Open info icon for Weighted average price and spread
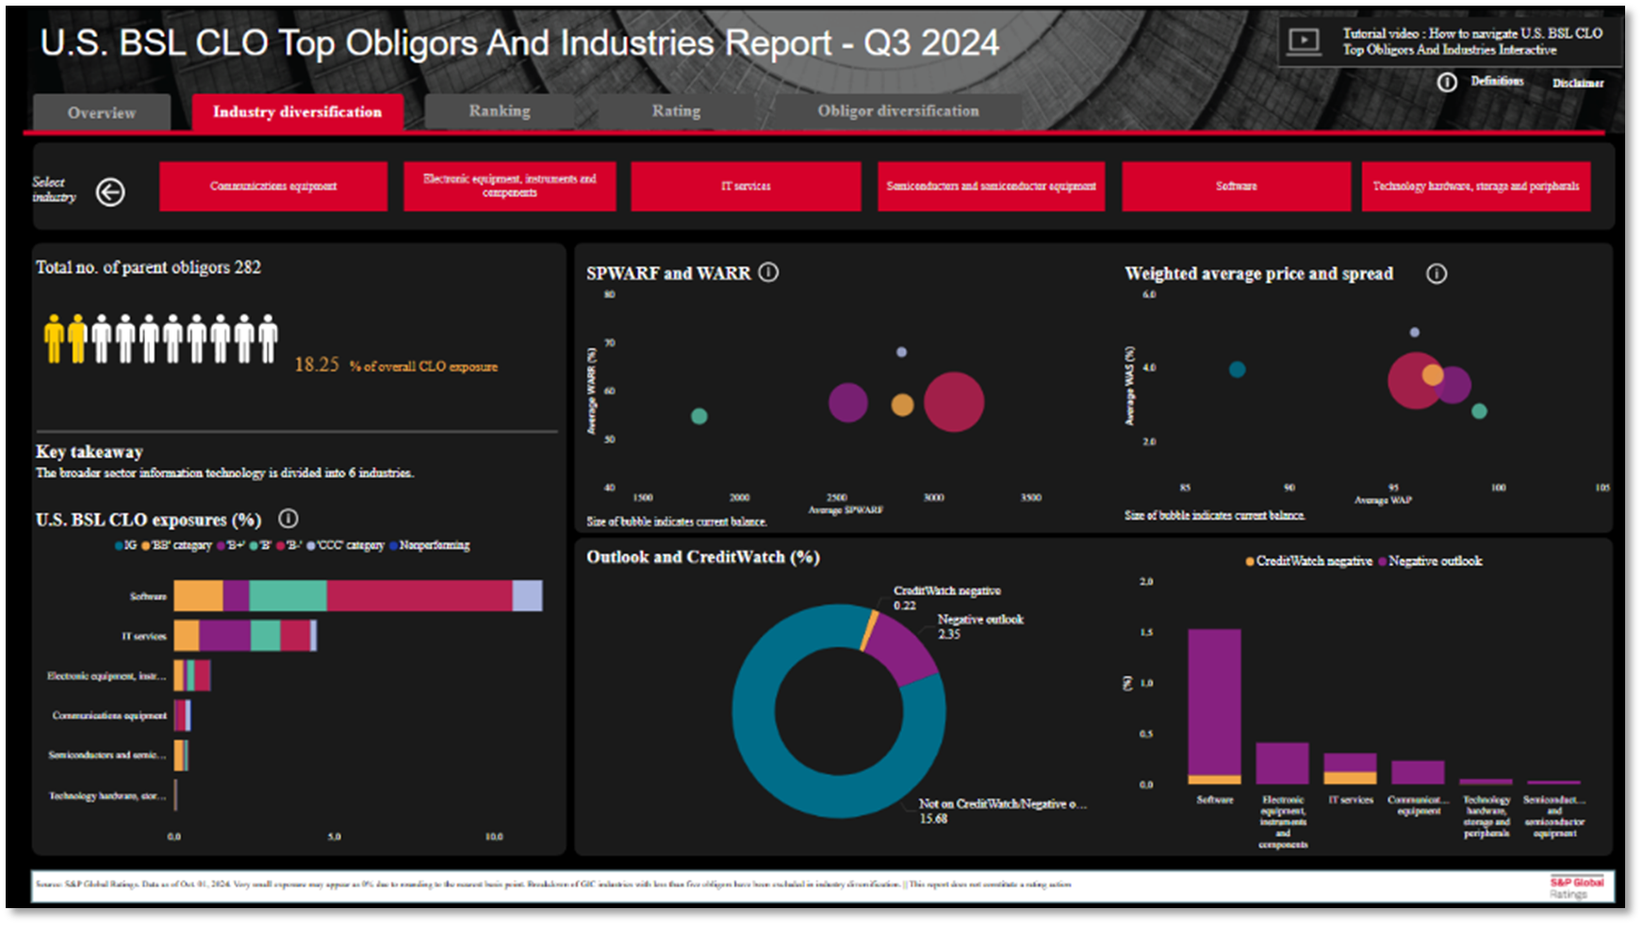Image resolution: width=1643 pixels, height=926 pixels. coord(1436,274)
